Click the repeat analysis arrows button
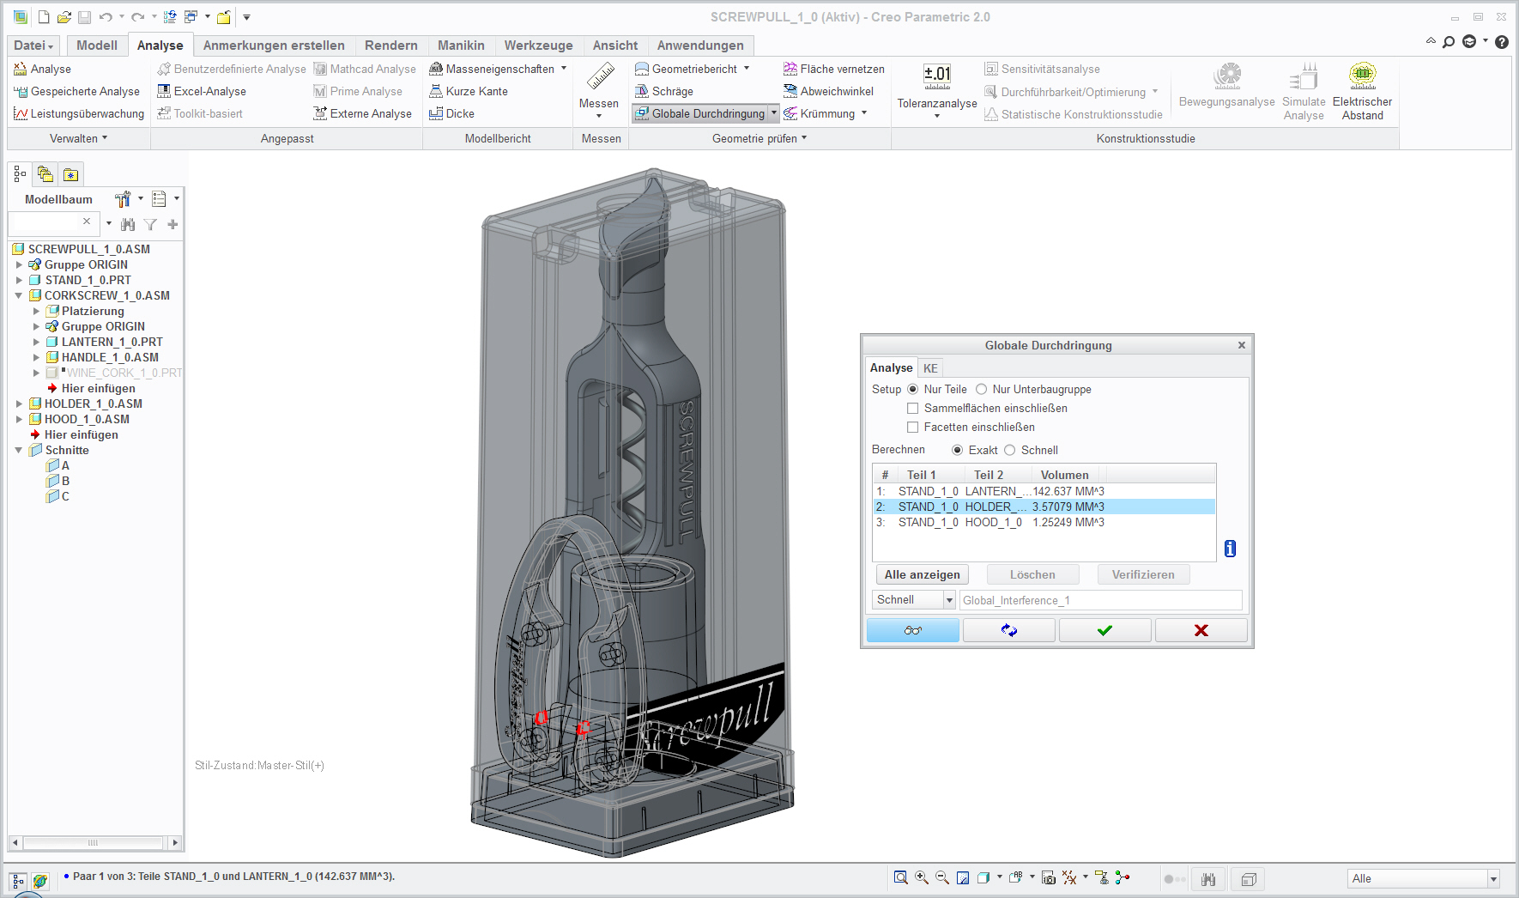Viewport: 1519px width, 898px height. click(1008, 630)
